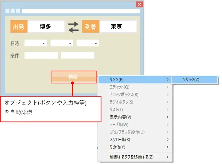
Task: Open the last 日時 dropdown
Action: pyautogui.click(x=88, y=43)
